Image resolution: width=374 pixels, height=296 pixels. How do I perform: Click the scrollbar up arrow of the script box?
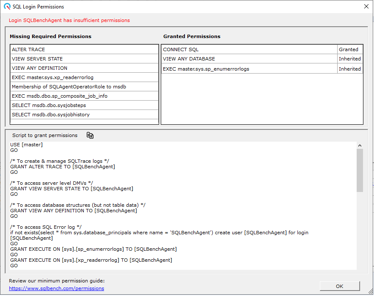click(360, 145)
